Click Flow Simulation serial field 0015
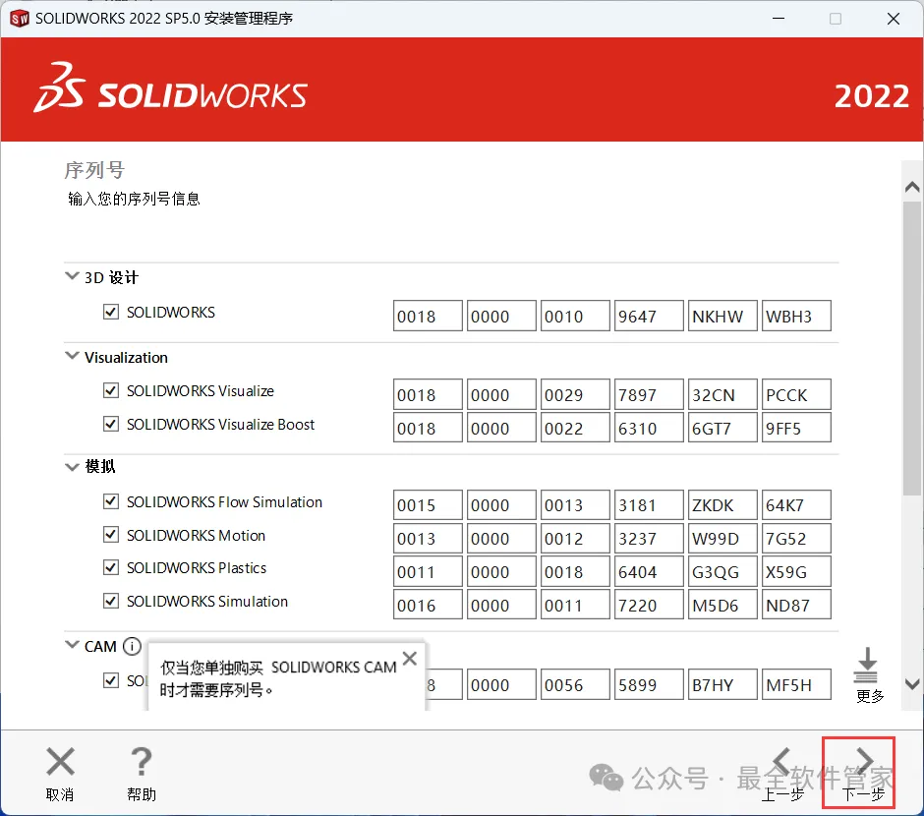 (x=428, y=505)
